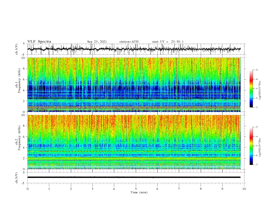Viewport: 275px width, 212px height.
Task: Click the ch.3 flat voltage trace
Action: tap(134, 177)
